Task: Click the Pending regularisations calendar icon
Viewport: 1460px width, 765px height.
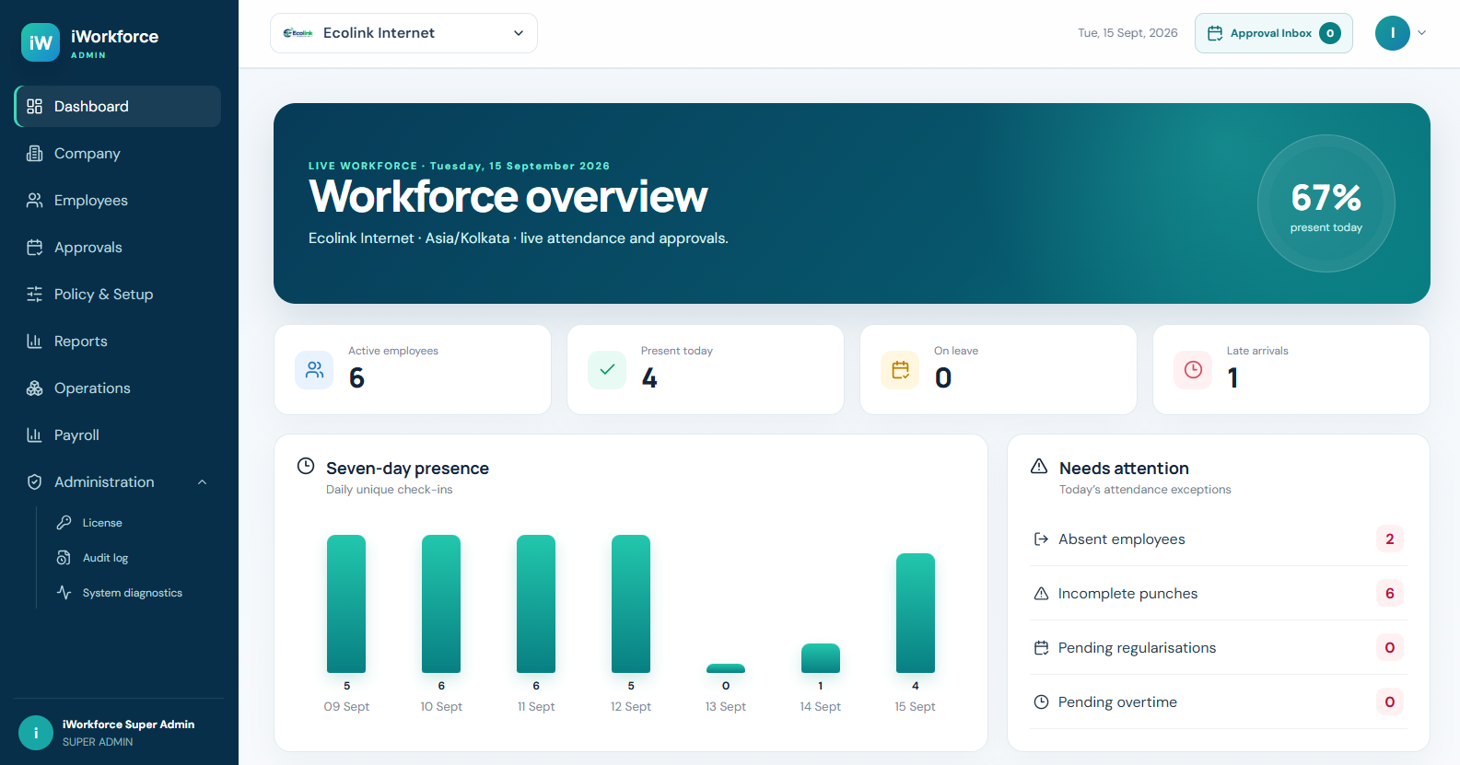Action: click(1041, 647)
